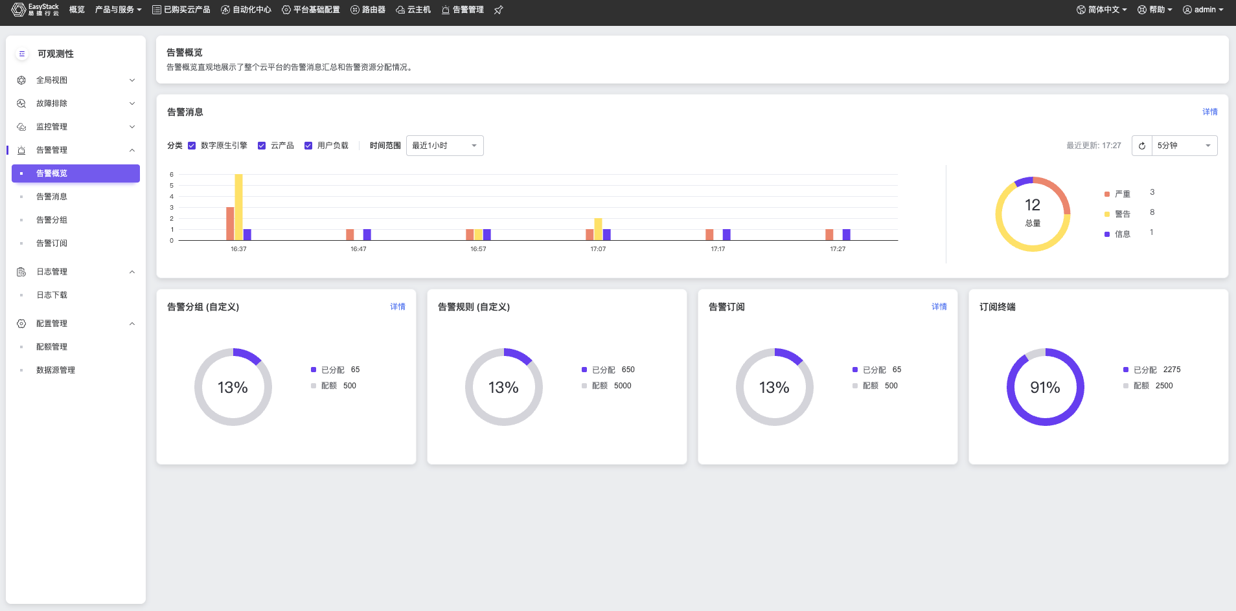1236x611 pixels.
Task: Open the 简体中文 language dropdown
Action: pyautogui.click(x=1102, y=10)
